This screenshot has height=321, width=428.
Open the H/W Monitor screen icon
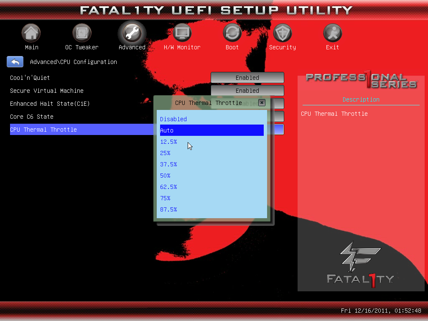(182, 33)
